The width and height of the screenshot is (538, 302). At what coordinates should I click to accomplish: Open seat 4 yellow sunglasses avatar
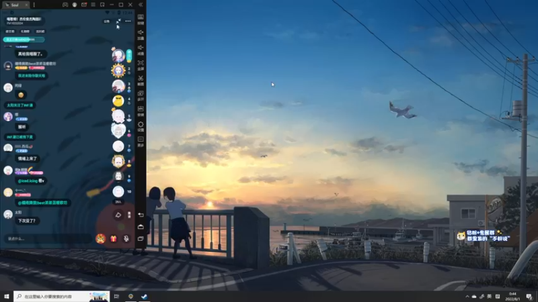click(118, 101)
